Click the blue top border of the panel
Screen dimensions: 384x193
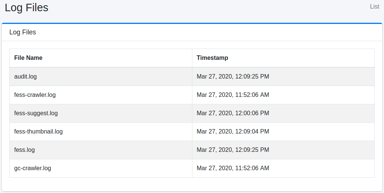click(x=192, y=23)
